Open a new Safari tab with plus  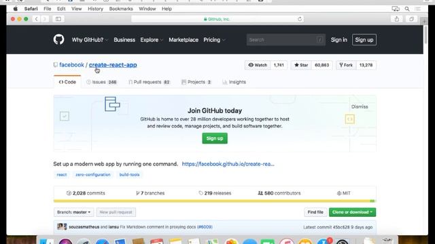424,22
